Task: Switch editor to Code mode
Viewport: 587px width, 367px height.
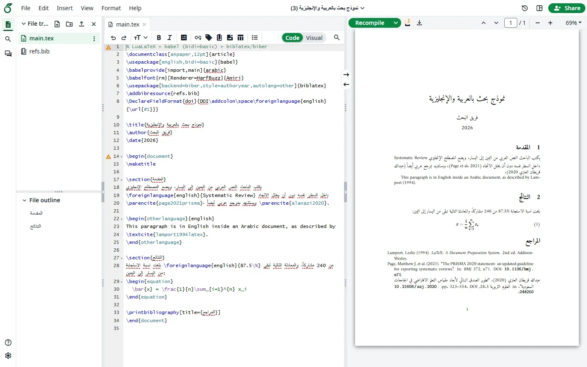Action: 293,38
